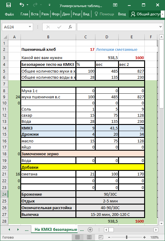The image size is (165, 241).
Task: Zoom in with the plus button
Action: 144,237
